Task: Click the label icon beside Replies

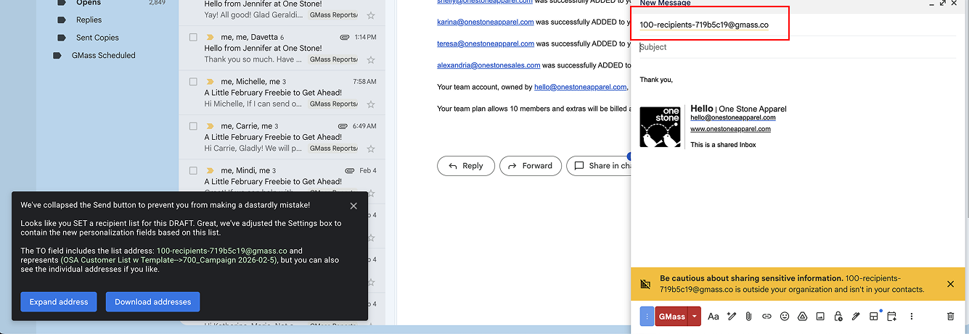Action: [x=62, y=20]
